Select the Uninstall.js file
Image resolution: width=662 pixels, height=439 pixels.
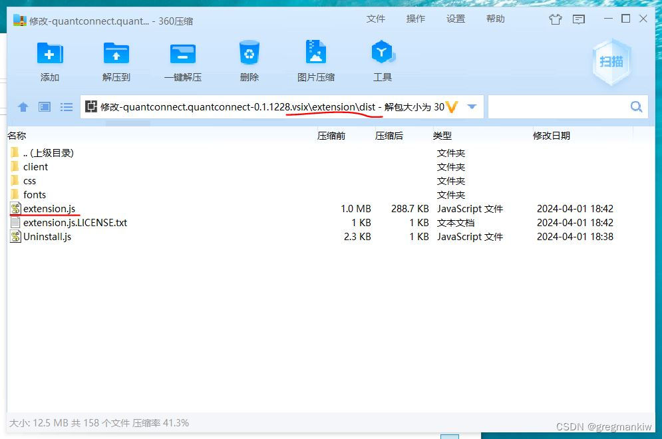[331, 236]
